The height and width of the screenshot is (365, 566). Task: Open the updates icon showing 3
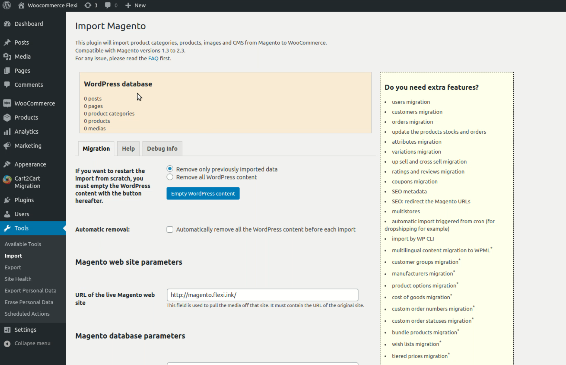tap(88, 5)
